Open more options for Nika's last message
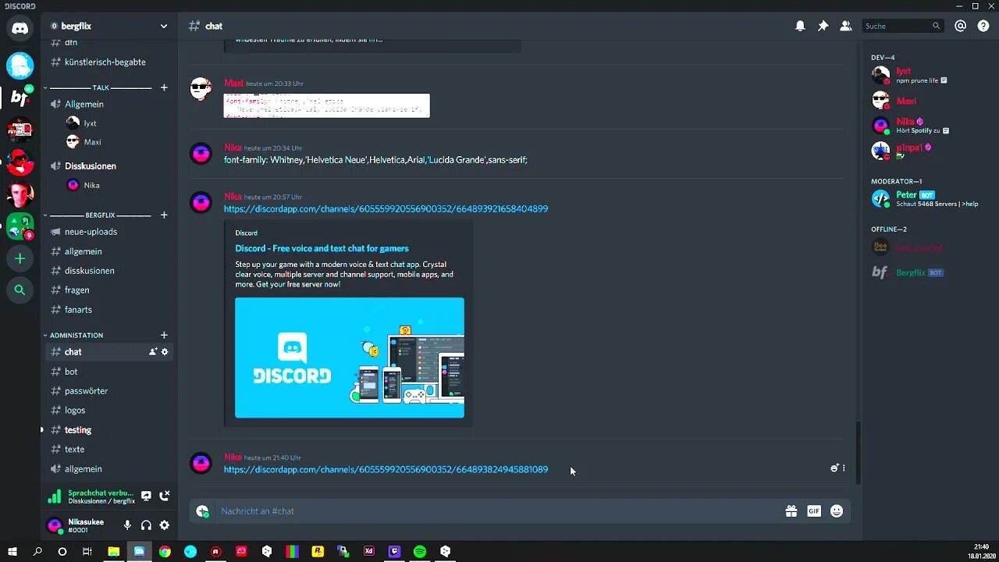 (844, 468)
